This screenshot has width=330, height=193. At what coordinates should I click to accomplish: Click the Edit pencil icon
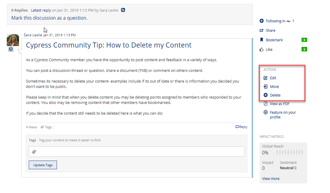(x=266, y=78)
